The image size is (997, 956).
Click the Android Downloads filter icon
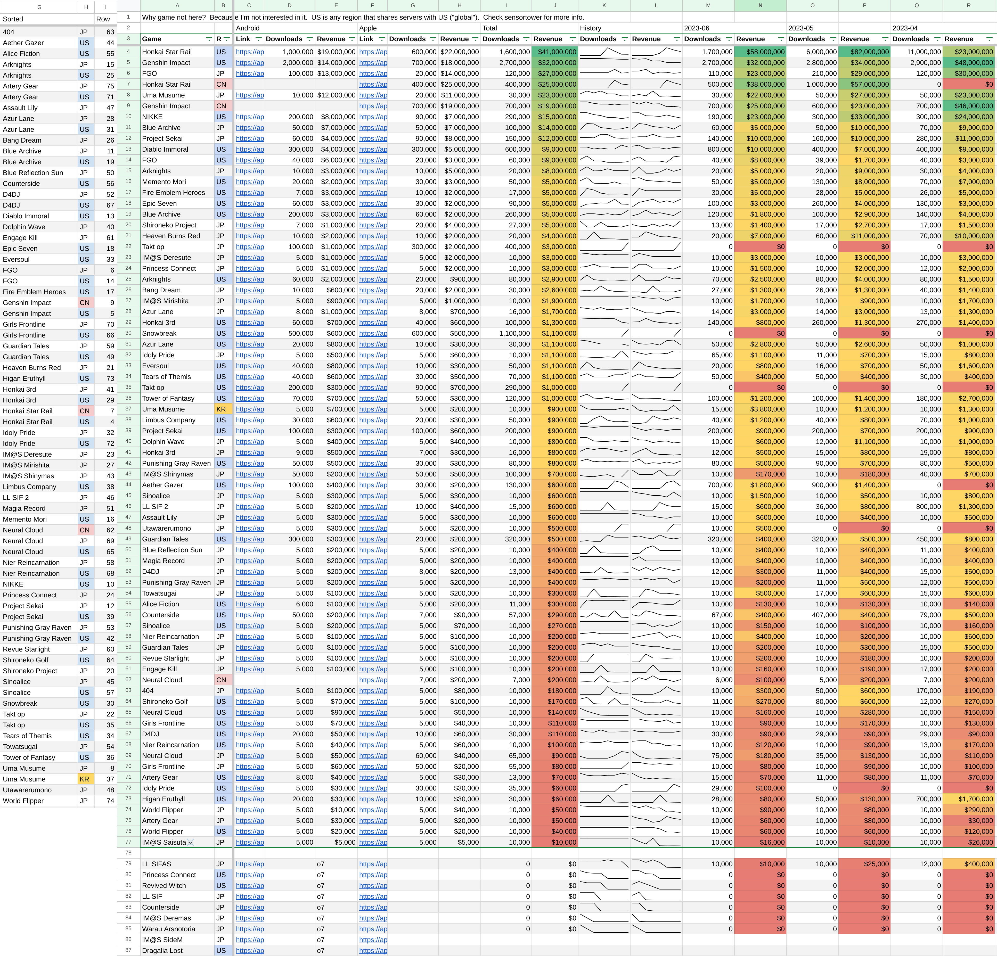(309, 39)
